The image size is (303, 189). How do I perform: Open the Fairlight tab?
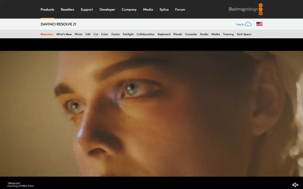(x=128, y=34)
